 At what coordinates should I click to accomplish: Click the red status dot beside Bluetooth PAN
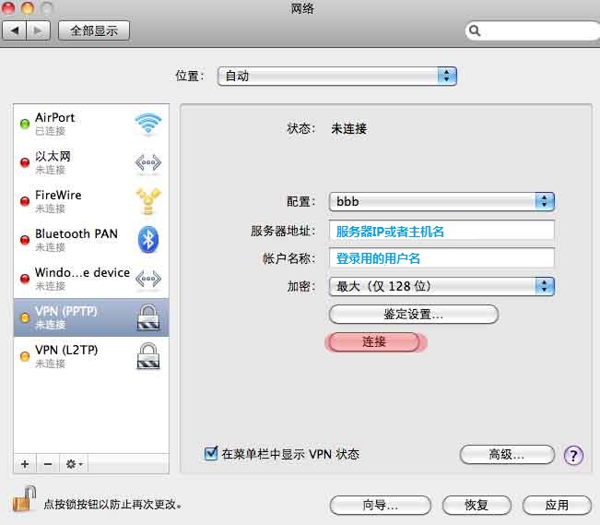pyautogui.click(x=25, y=240)
